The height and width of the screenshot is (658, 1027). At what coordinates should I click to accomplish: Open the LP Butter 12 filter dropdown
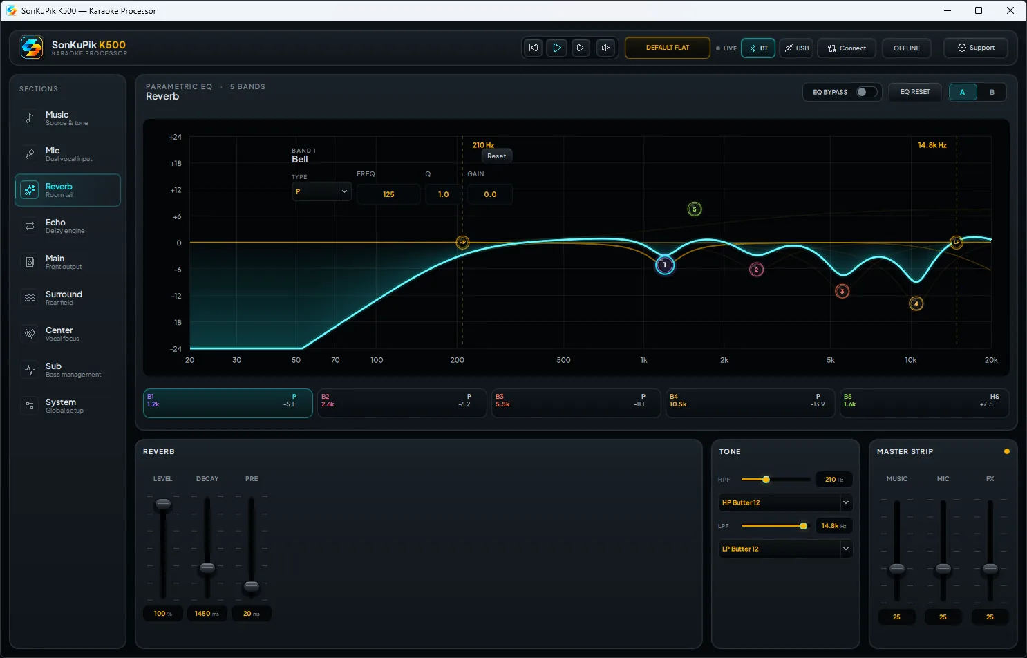[785, 549]
